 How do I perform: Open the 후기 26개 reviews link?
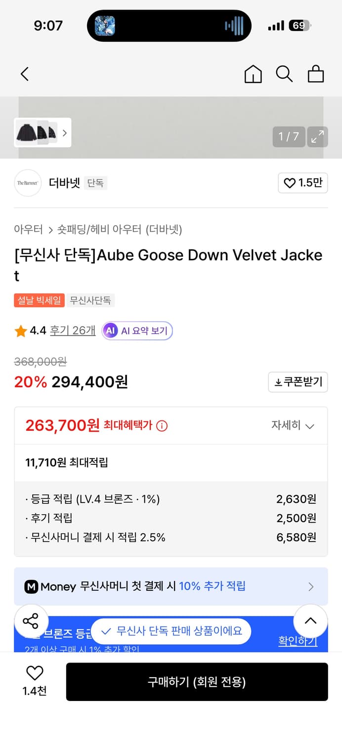(72, 330)
